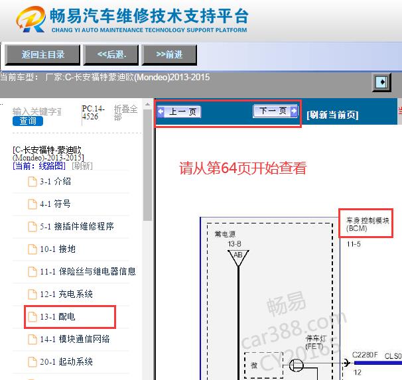This screenshot has width=402, height=380.
Task: Click the 刷新当前页 link
Action: click(x=332, y=115)
